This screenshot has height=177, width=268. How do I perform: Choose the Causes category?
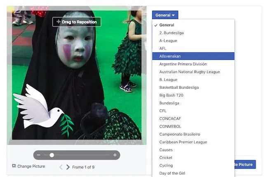click(x=166, y=150)
